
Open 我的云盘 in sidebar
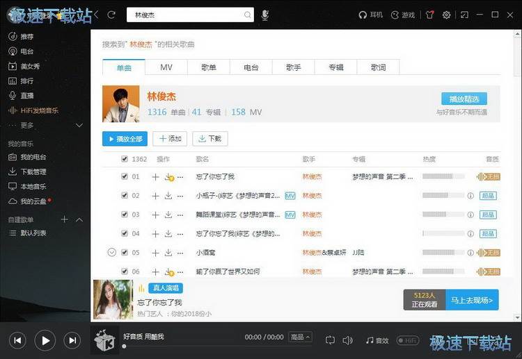27,201
